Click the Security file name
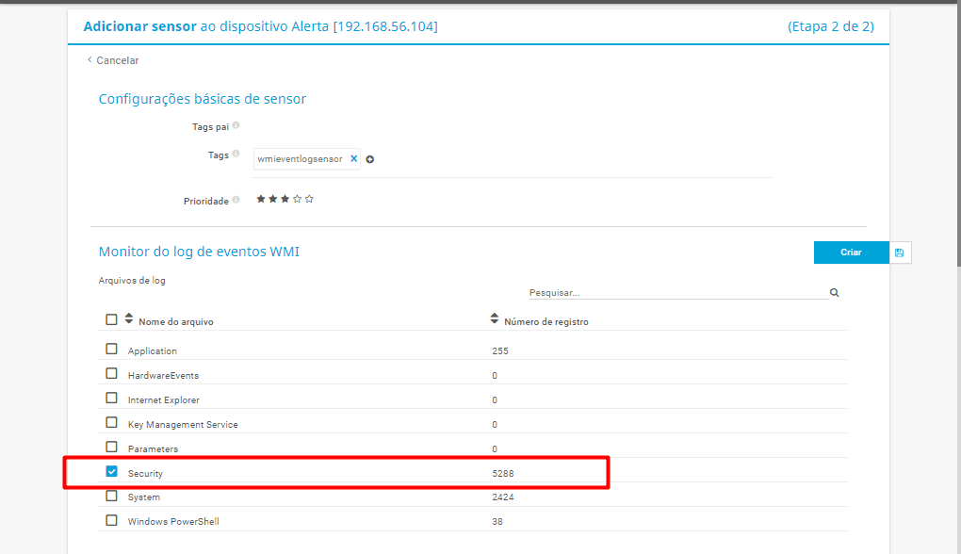The image size is (961, 554). pos(145,474)
